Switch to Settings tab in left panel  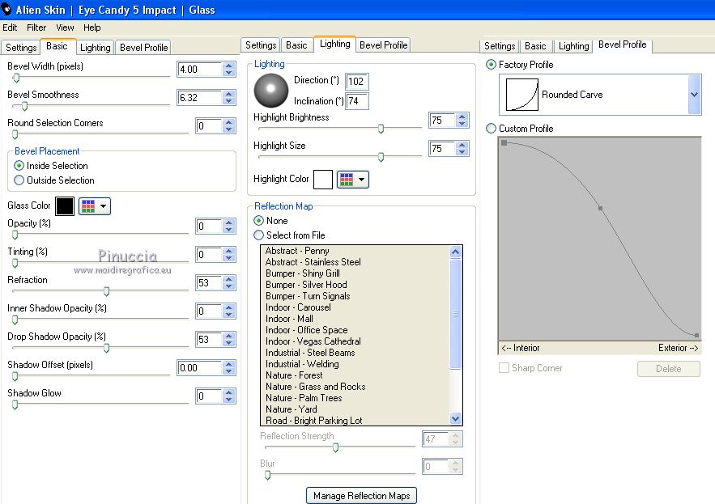[21, 48]
